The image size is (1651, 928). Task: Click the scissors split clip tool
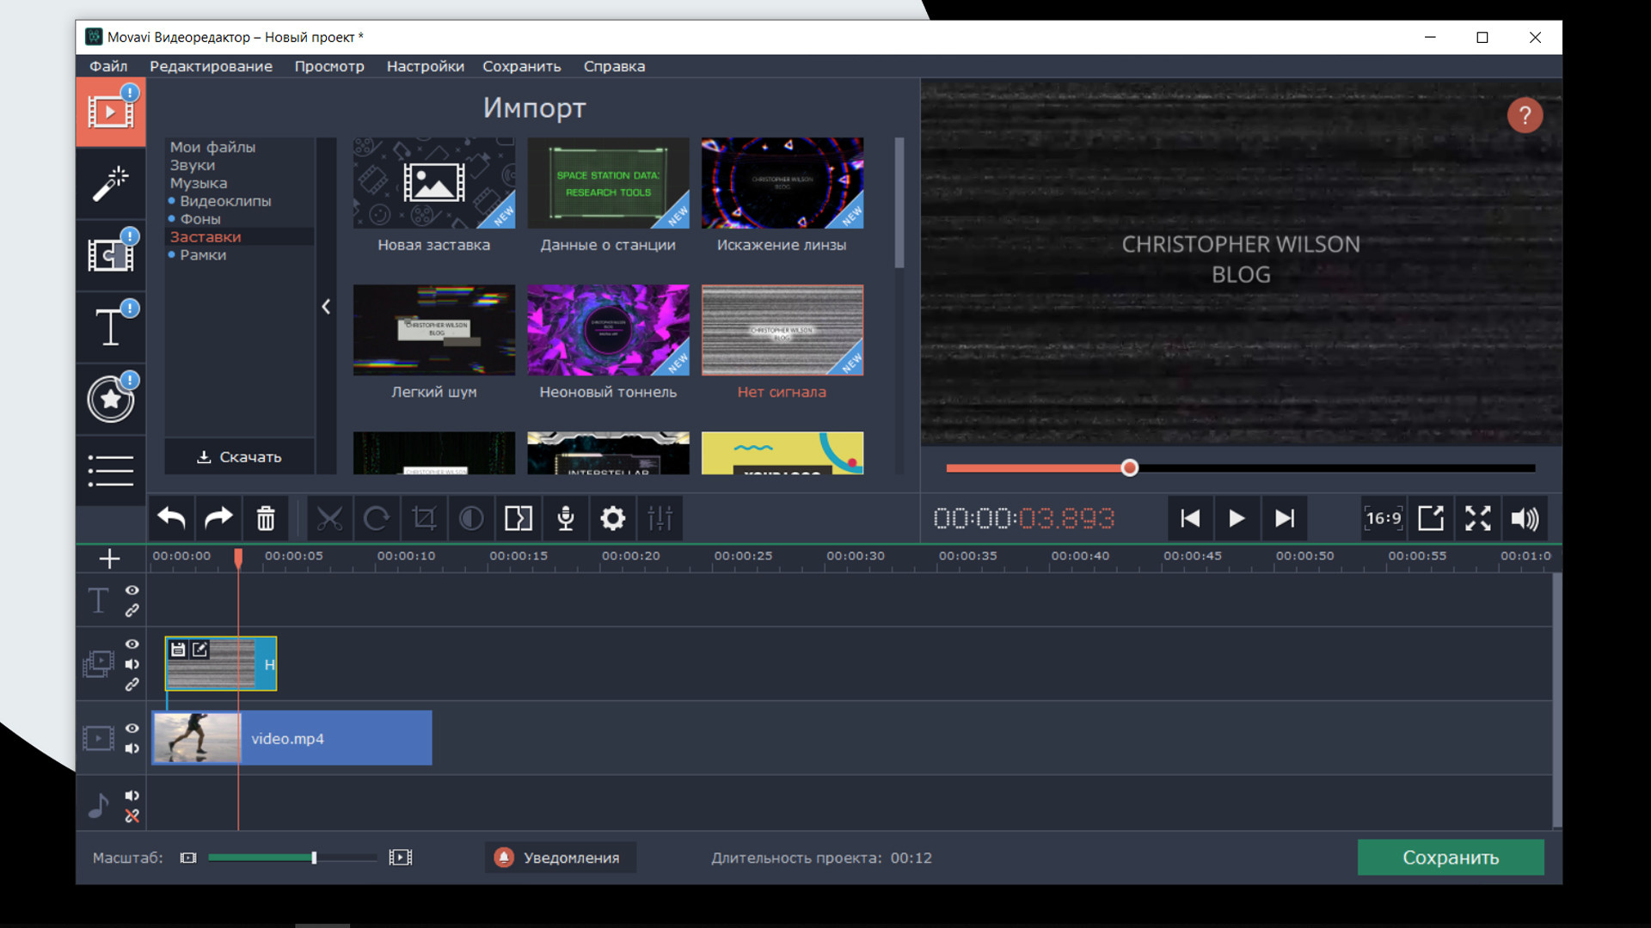pyautogui.click(x=329, y=518)
